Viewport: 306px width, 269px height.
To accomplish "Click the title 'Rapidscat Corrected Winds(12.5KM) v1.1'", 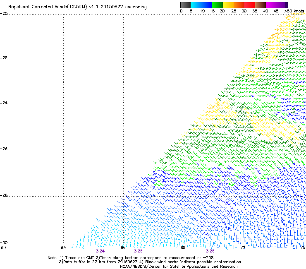I will [53, 7].
